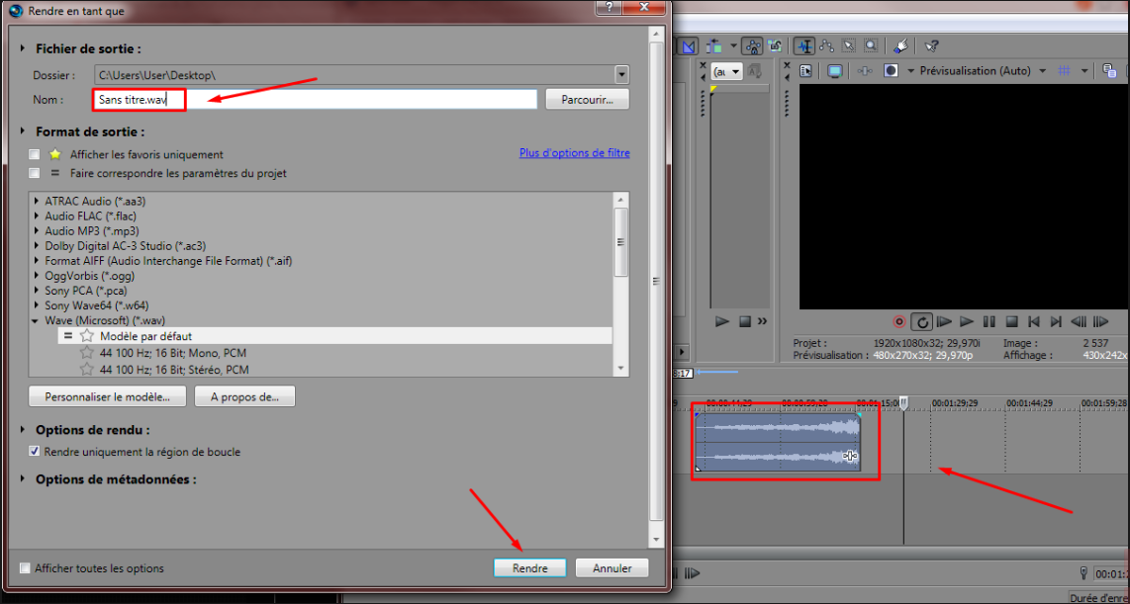Select the Zoom magnifier tool in toolbar

(x=871, y=45)
